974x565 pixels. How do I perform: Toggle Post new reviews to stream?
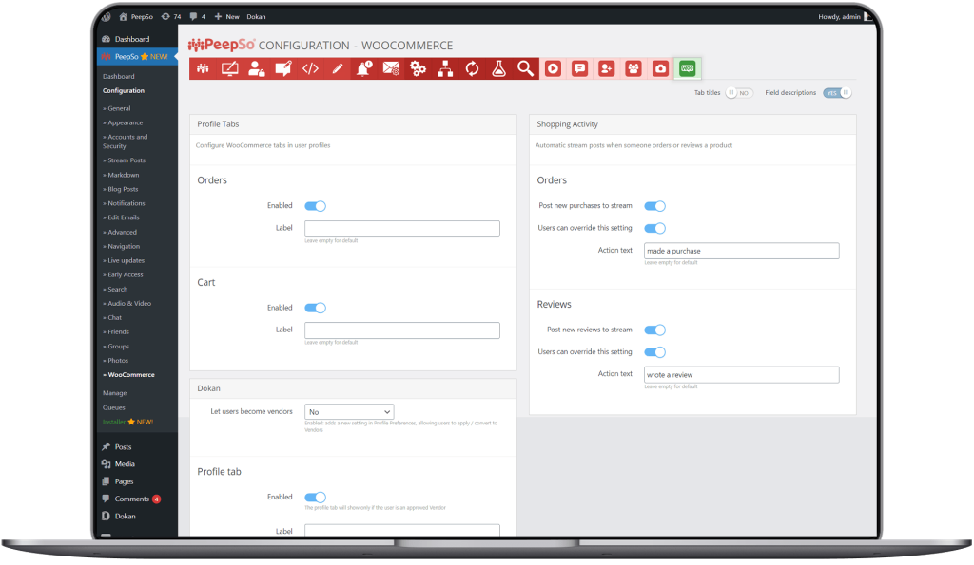pos(654,330)
